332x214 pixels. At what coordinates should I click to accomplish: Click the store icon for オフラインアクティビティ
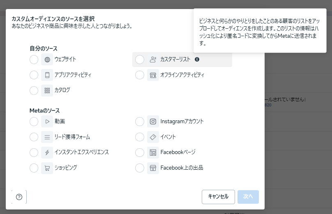[x=153, y=75]
